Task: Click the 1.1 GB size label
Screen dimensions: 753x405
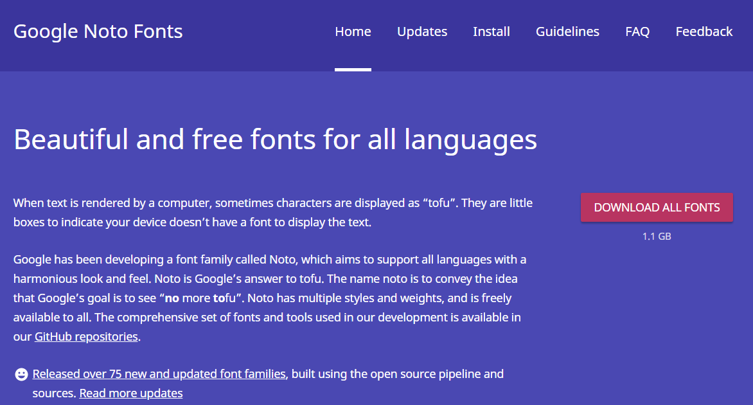Action: click(x=657, y=237)
